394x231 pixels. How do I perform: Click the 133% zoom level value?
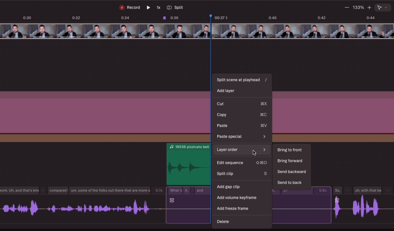pyautogui.click(x=358, y=8)
